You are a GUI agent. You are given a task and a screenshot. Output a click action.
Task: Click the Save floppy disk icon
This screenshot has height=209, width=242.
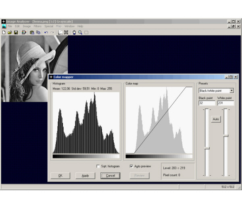click(x=16, y=32)
